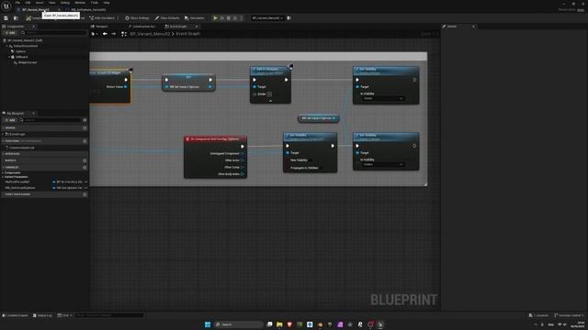The width and height of the screenshot is (588, 330).
Task: Add a new macro with Macros plus icon
Action: [x=85, y=160]
